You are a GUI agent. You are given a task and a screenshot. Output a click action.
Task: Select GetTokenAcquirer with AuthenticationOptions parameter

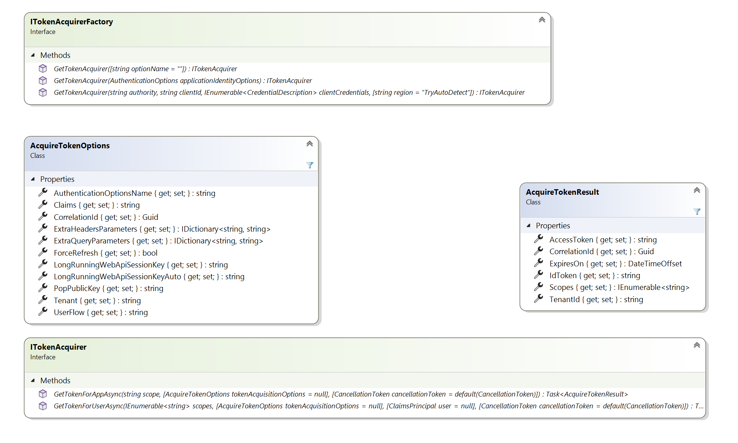[x=183, y=81]
